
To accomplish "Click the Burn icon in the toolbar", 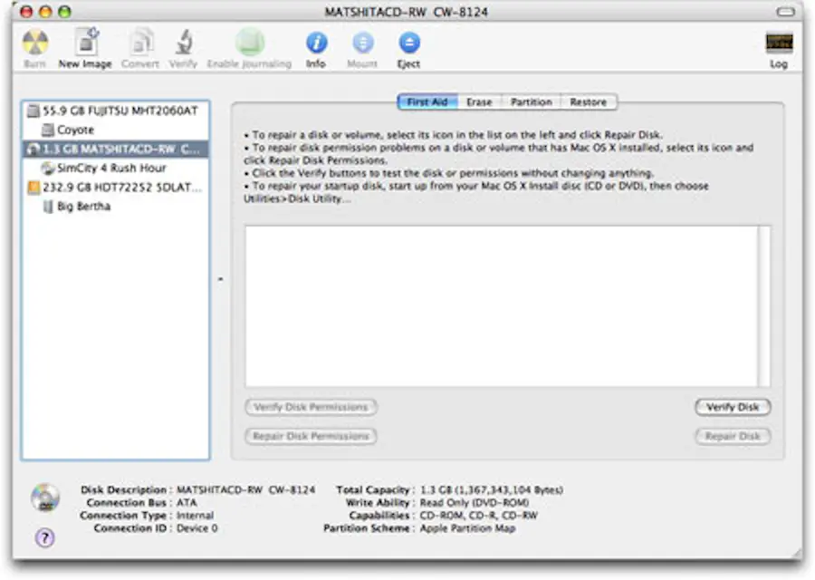I will click(x=35, y=45).
